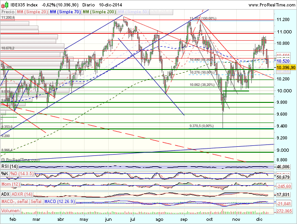The height and width of the screenshot is (224, 297).
Task: Click the 10.000 price axis label
Action: click(284, 91)
